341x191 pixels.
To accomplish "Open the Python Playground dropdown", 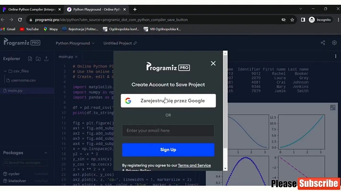I will (75, 43).
